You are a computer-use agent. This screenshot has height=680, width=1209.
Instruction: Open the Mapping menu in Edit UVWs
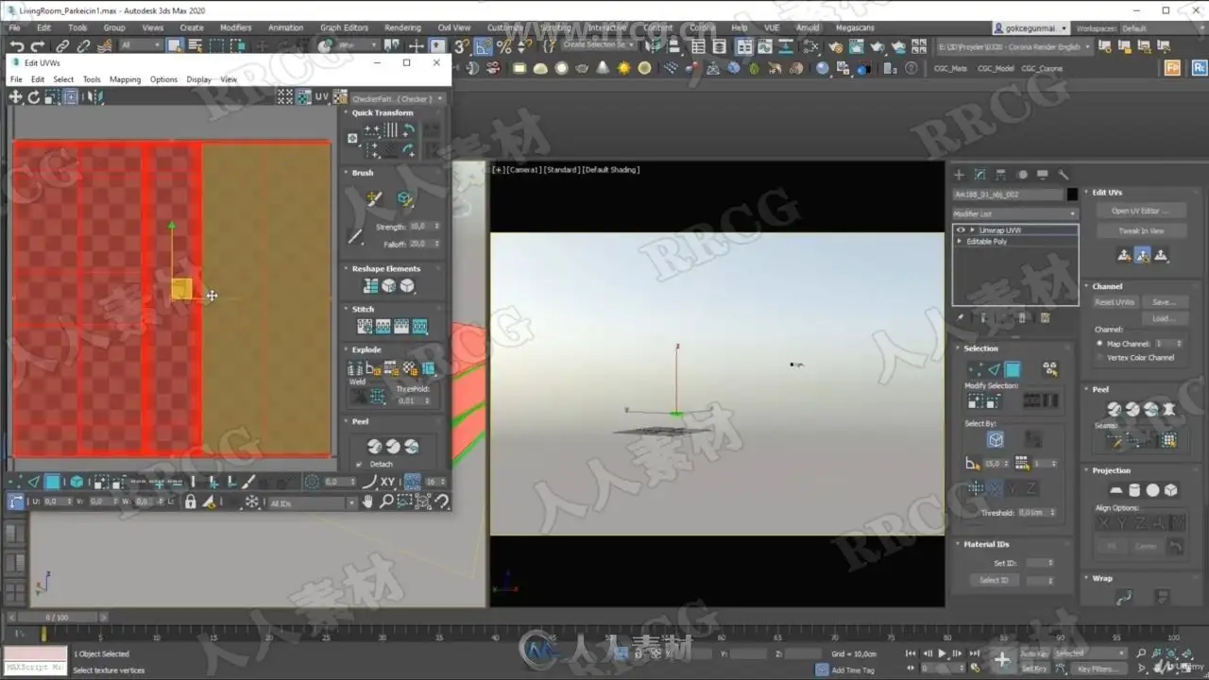tap(125, 79)
